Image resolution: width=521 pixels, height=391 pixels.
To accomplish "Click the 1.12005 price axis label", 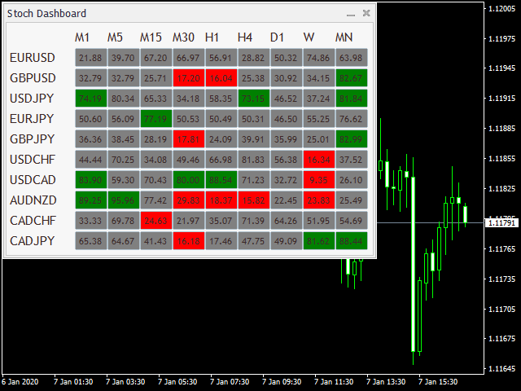I will pos(501,9).
